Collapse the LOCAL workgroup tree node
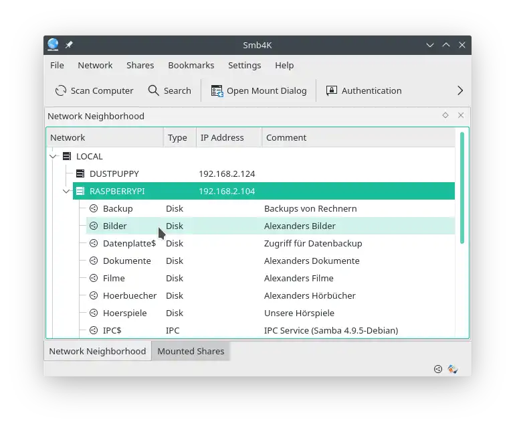 click(x=53, y=156)
